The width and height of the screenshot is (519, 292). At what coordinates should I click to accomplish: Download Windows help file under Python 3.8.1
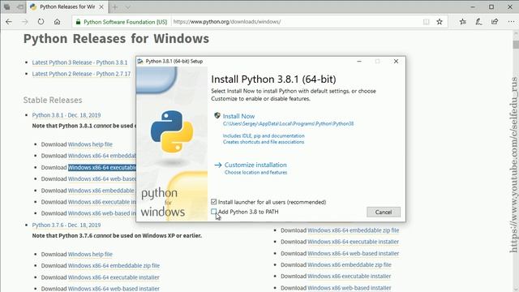(90, 144)
